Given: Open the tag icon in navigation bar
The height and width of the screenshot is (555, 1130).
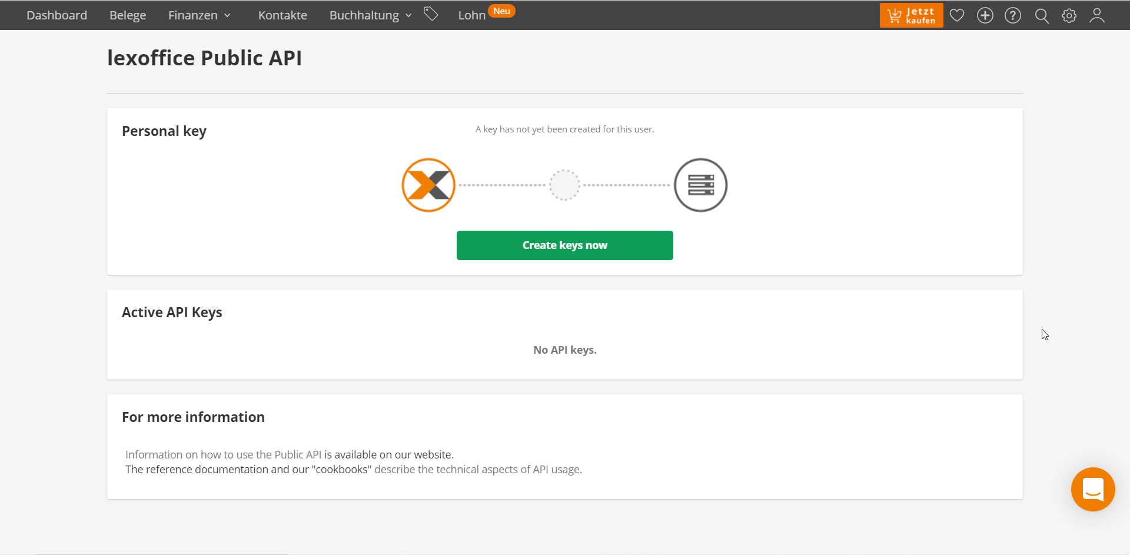Looking at the screenshot, I should click(x=431, y=14).
